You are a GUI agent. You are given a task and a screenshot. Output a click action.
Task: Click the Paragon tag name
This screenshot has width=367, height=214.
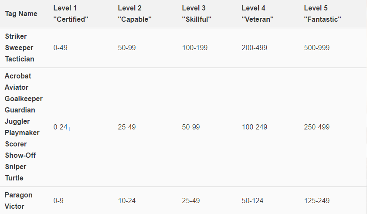(19, 195)
